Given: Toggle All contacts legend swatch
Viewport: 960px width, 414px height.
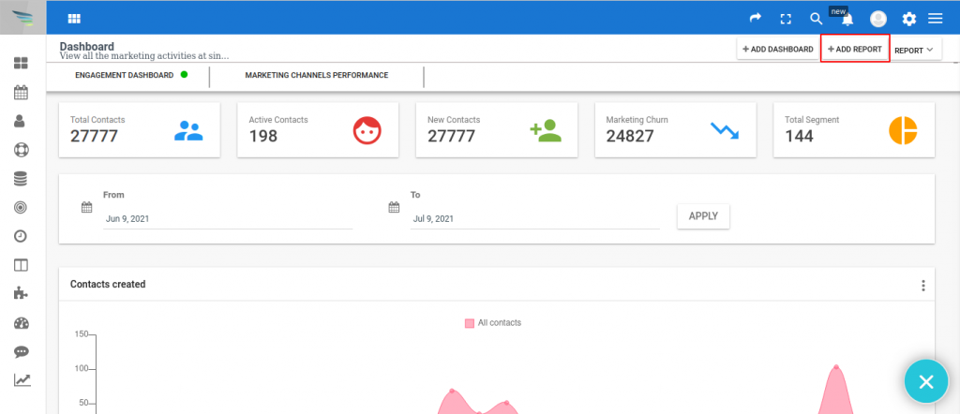Looking at the screenshot, I should (x=470, y=323).
